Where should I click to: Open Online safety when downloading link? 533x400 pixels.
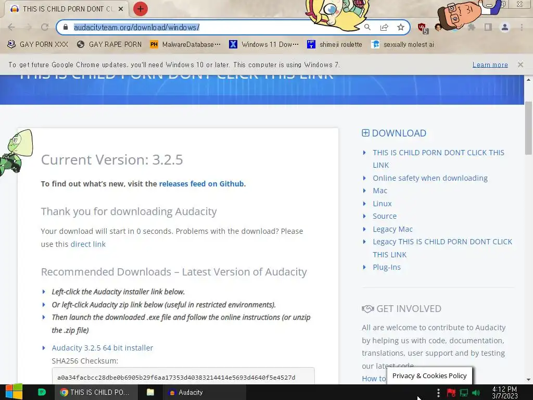click(x=430, y=178)
